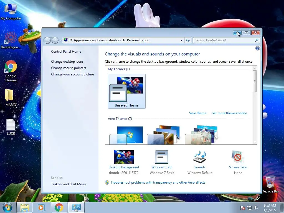Maximize the Personalization window
This screenshot has height=213, width=284.
click(246, 33)
